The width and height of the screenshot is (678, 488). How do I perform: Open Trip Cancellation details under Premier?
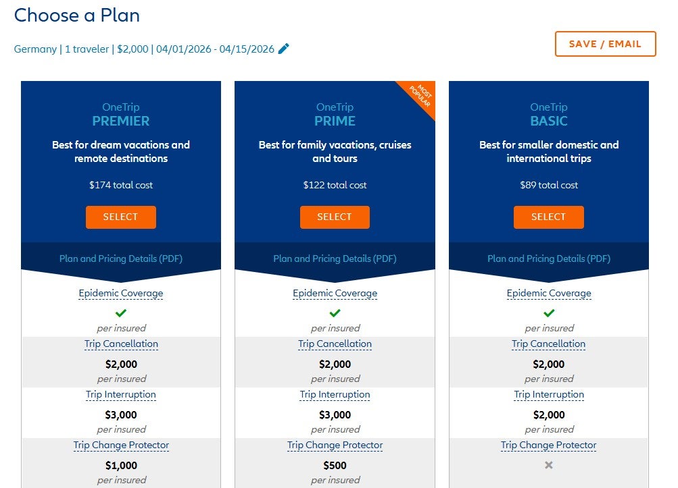pos(121,344)
